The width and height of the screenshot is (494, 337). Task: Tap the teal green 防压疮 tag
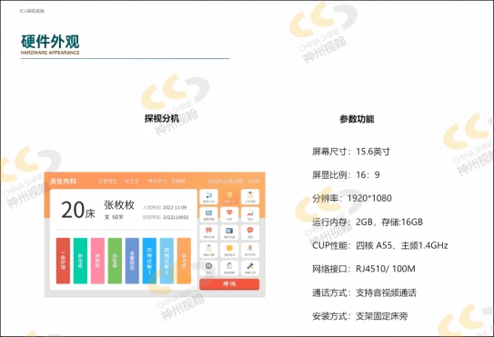[x=80, y=261]
